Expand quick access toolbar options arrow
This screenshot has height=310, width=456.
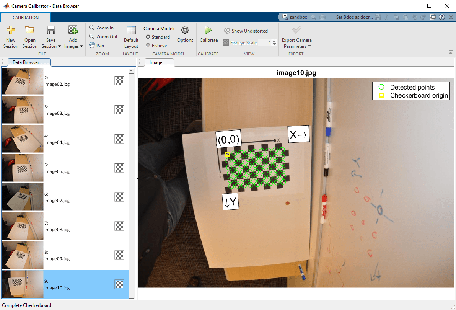(x=451, y=17)
